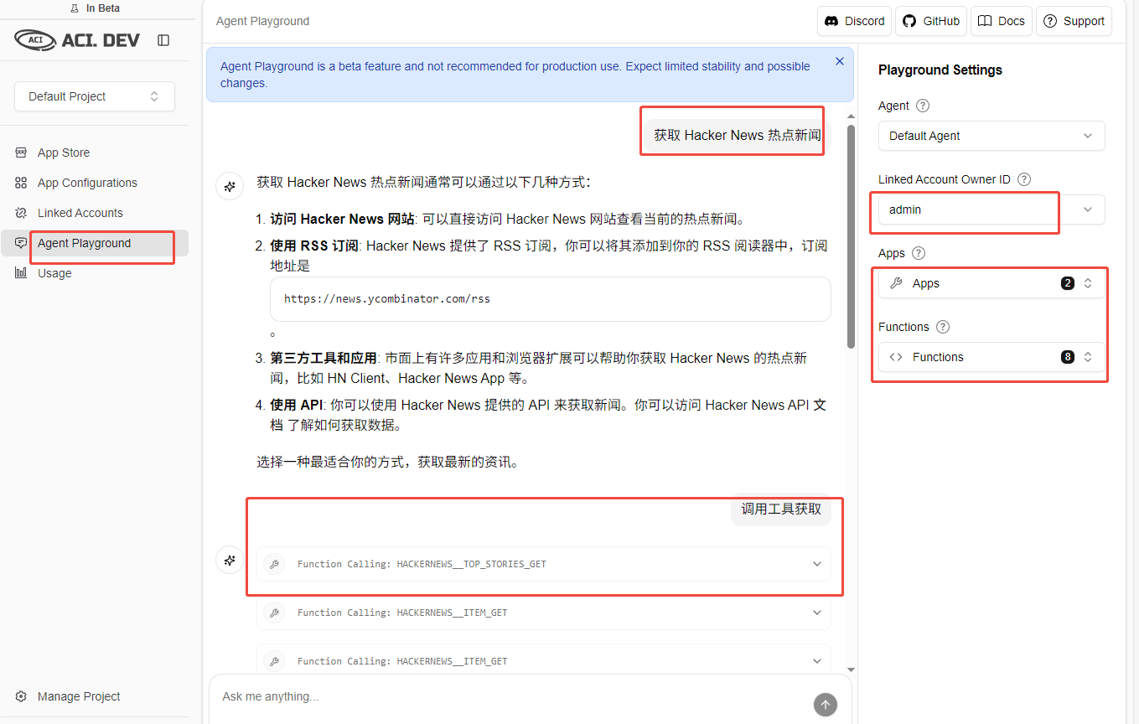Click the code brackets icon in Functions selector
The image size is (1139, 724).
(x=896, y=357)
